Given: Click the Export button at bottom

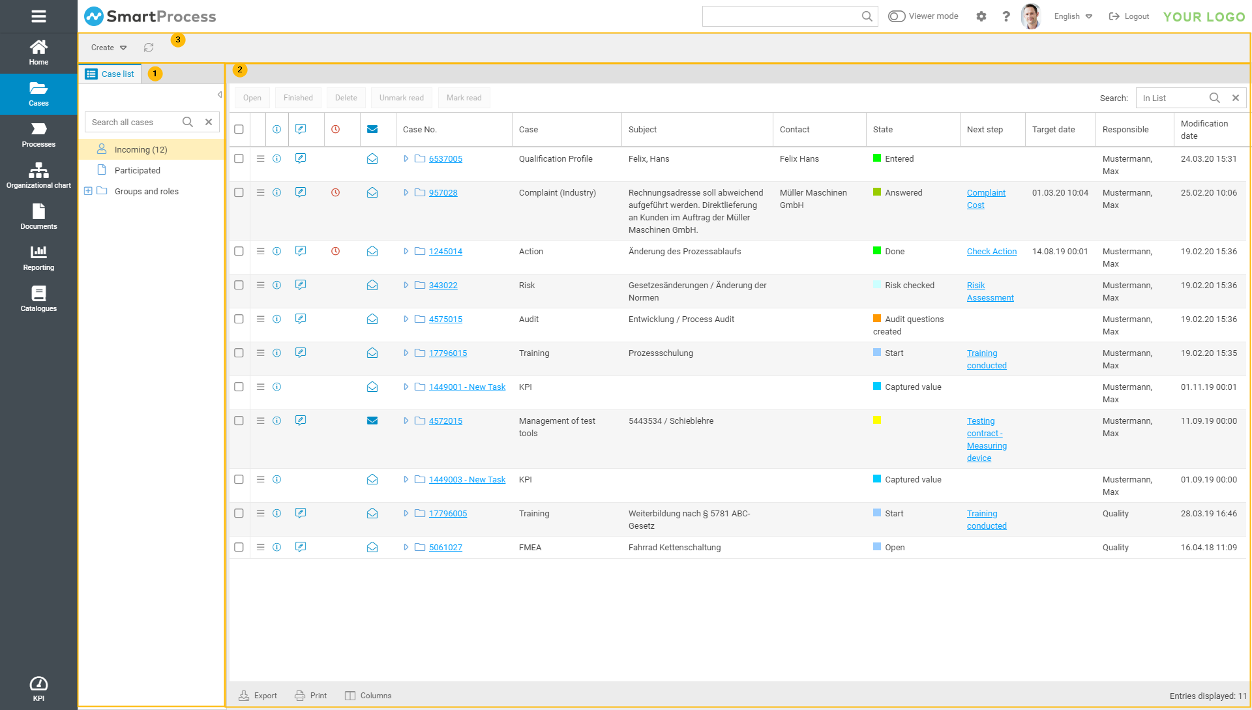Looking at the screenshot, I should (x=258, y=696).
